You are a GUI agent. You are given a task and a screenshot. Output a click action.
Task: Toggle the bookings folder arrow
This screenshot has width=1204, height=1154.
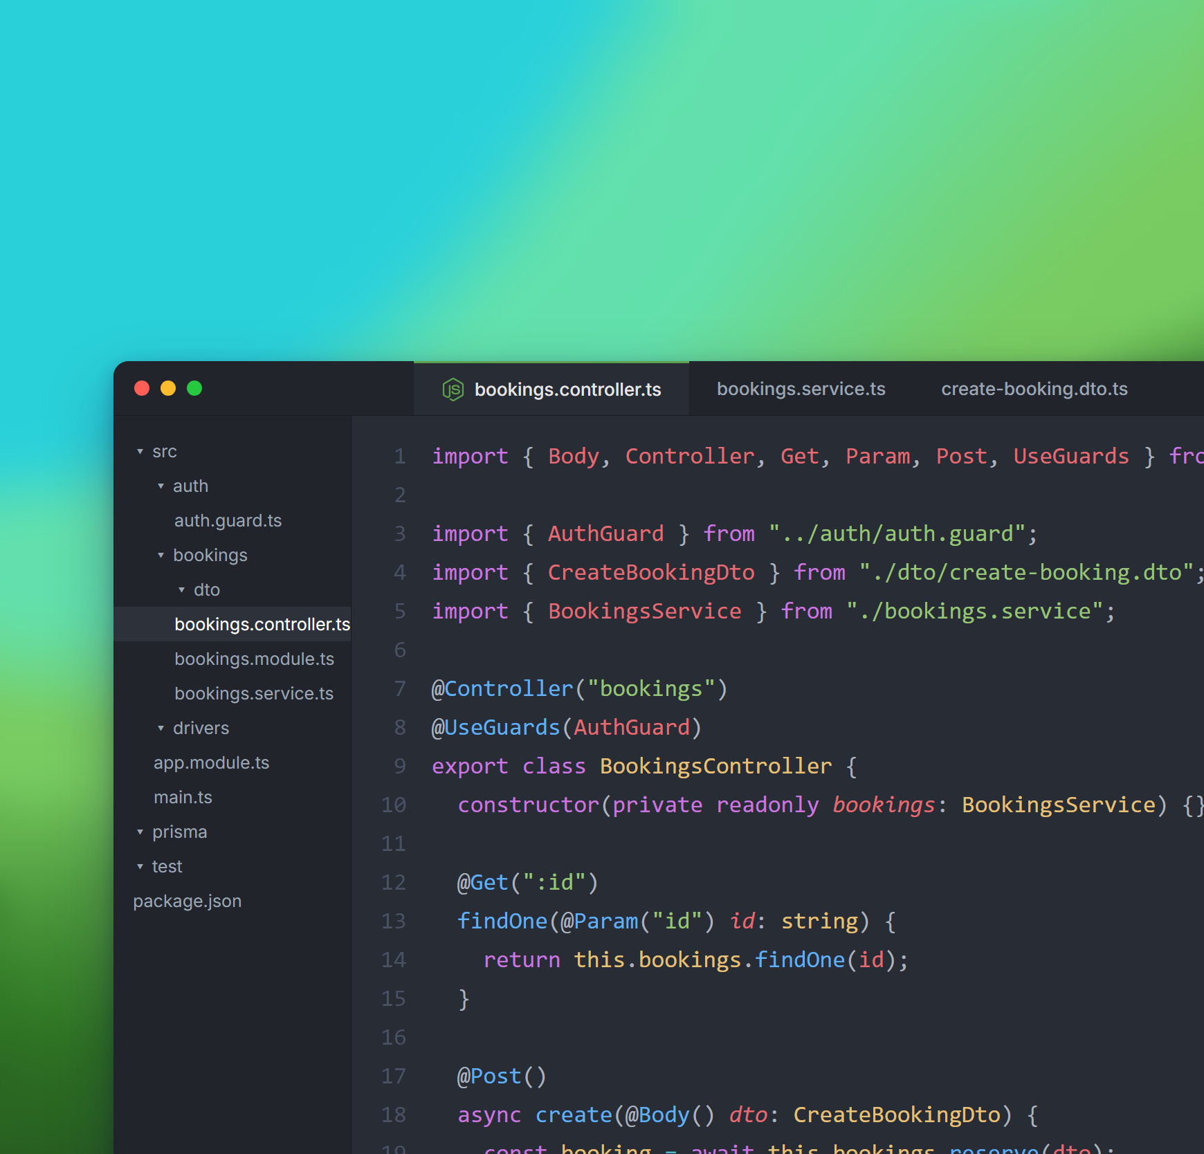161,556
